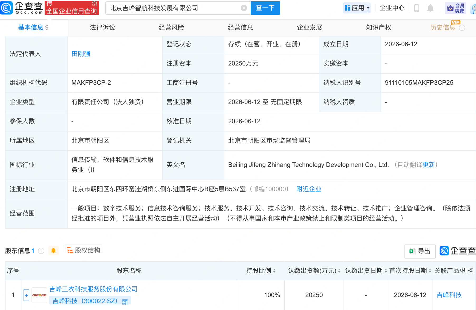
Task: Switch to the 企业发展 tab
Action: 310,27
